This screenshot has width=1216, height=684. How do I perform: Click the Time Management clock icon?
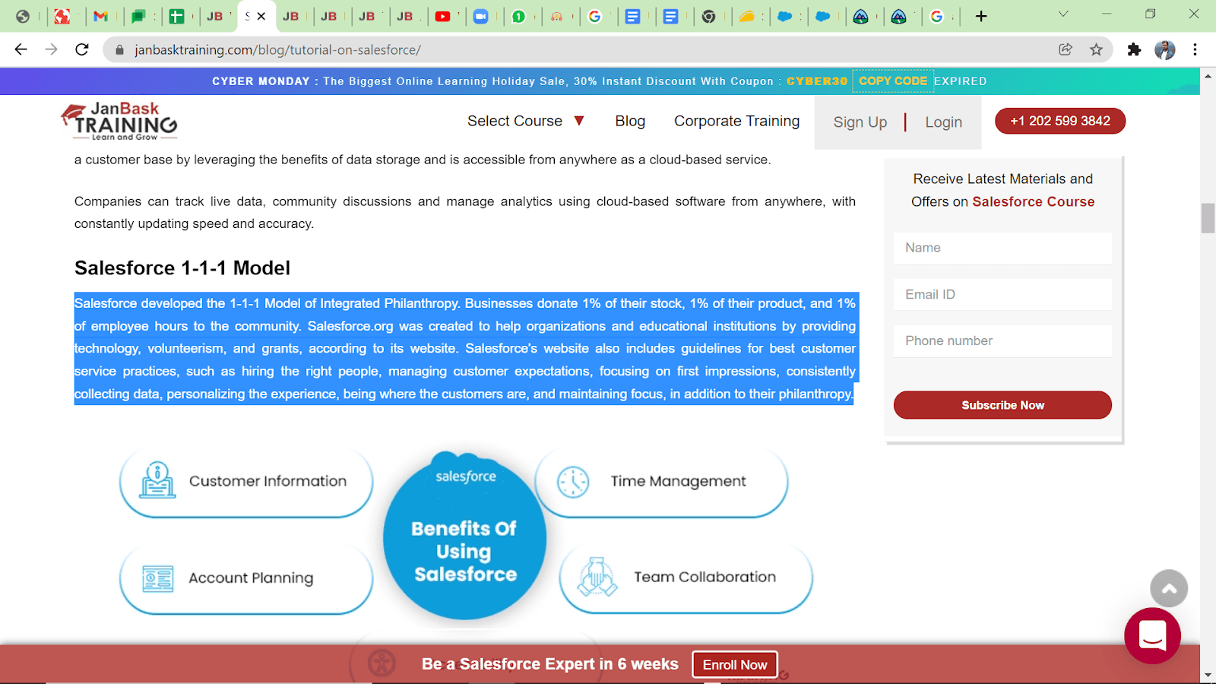[x=573, y=482]
